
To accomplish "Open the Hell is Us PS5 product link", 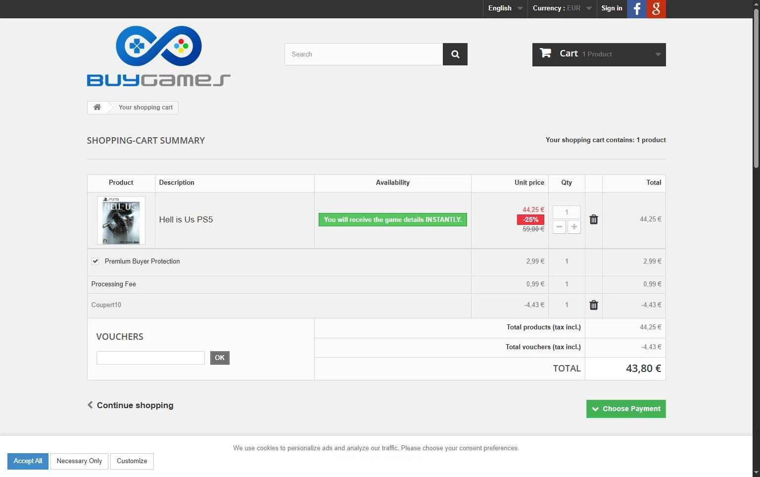I will [186, 219].
